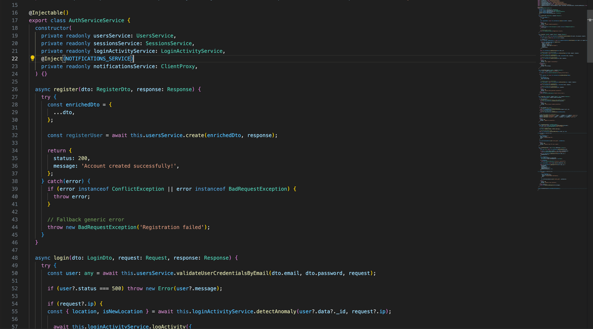Click the Fallback generic error comment
593x329 pixels.
[x=86, y=219]
